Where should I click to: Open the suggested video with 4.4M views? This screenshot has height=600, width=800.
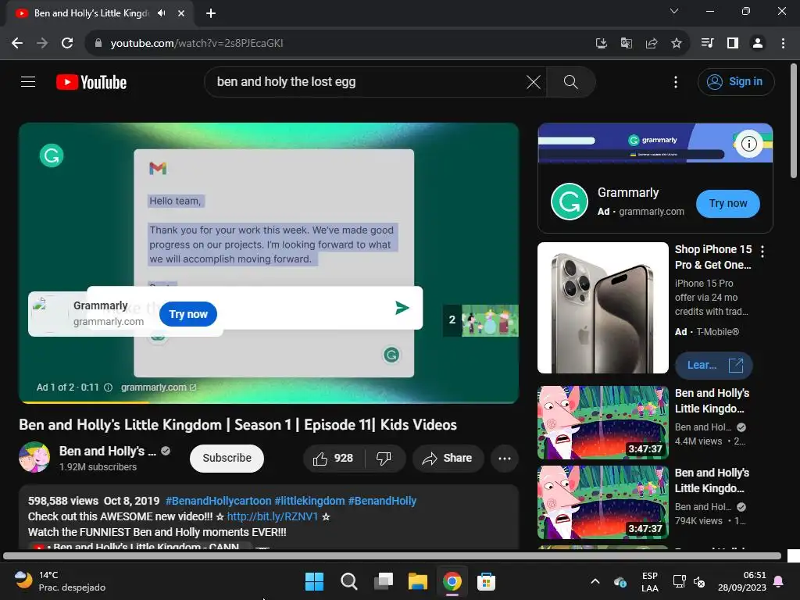tap(602, 423)
